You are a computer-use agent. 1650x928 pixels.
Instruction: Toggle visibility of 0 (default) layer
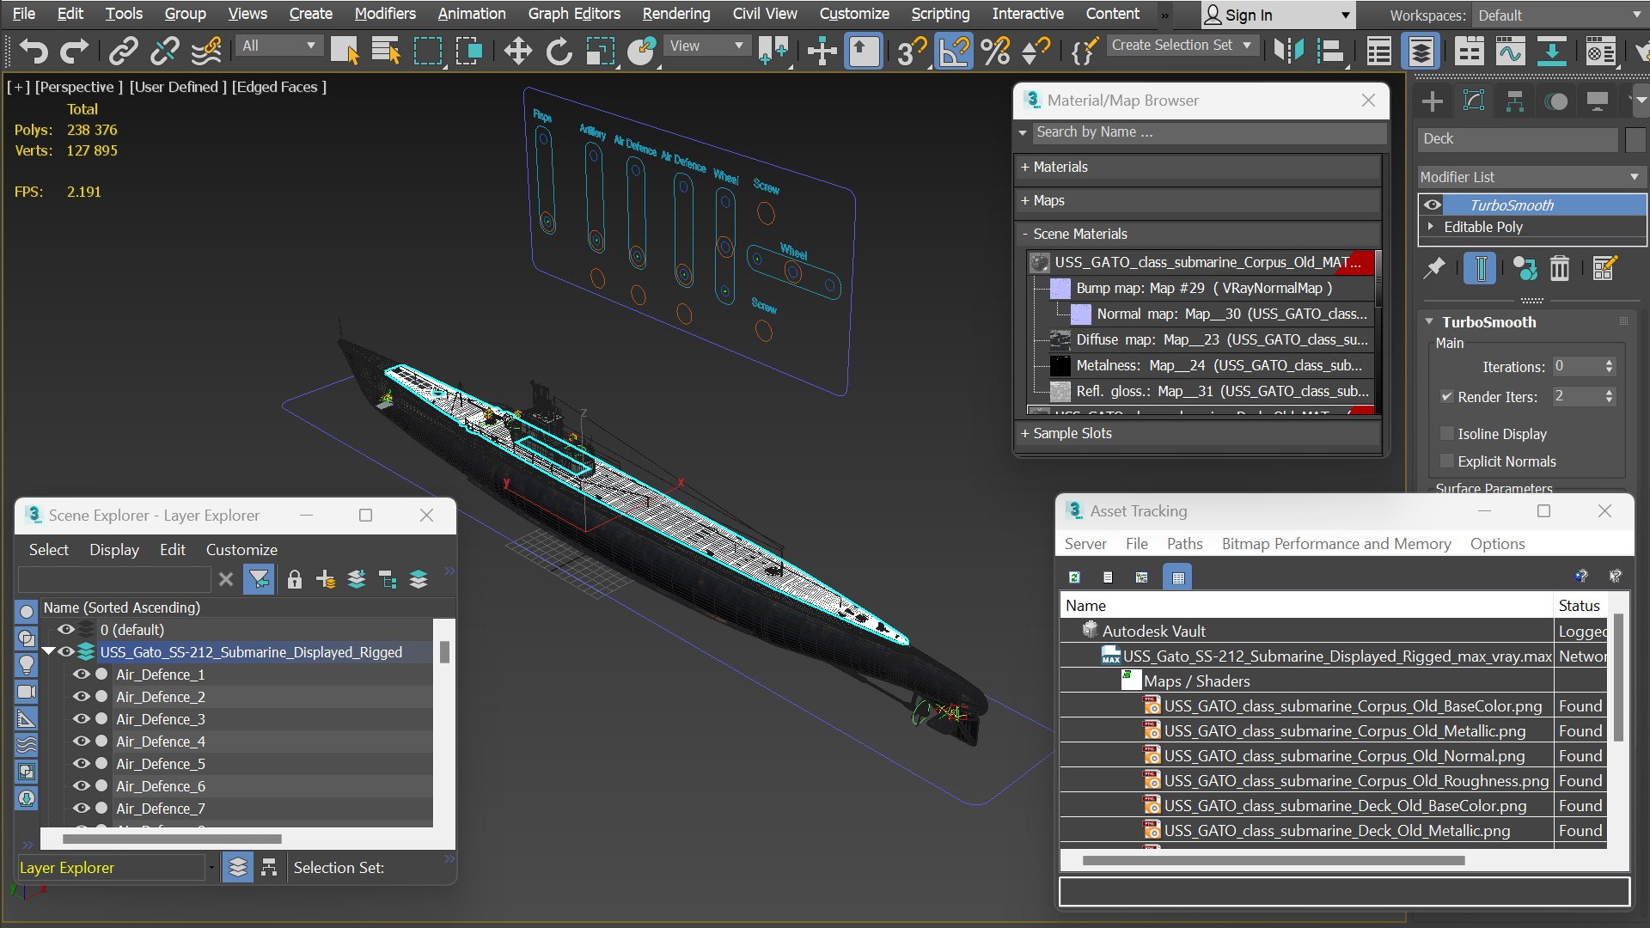65,630
